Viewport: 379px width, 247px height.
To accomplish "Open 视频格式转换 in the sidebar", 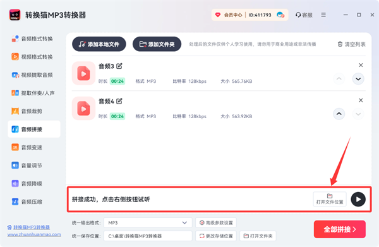I will [x=32, y=57].
